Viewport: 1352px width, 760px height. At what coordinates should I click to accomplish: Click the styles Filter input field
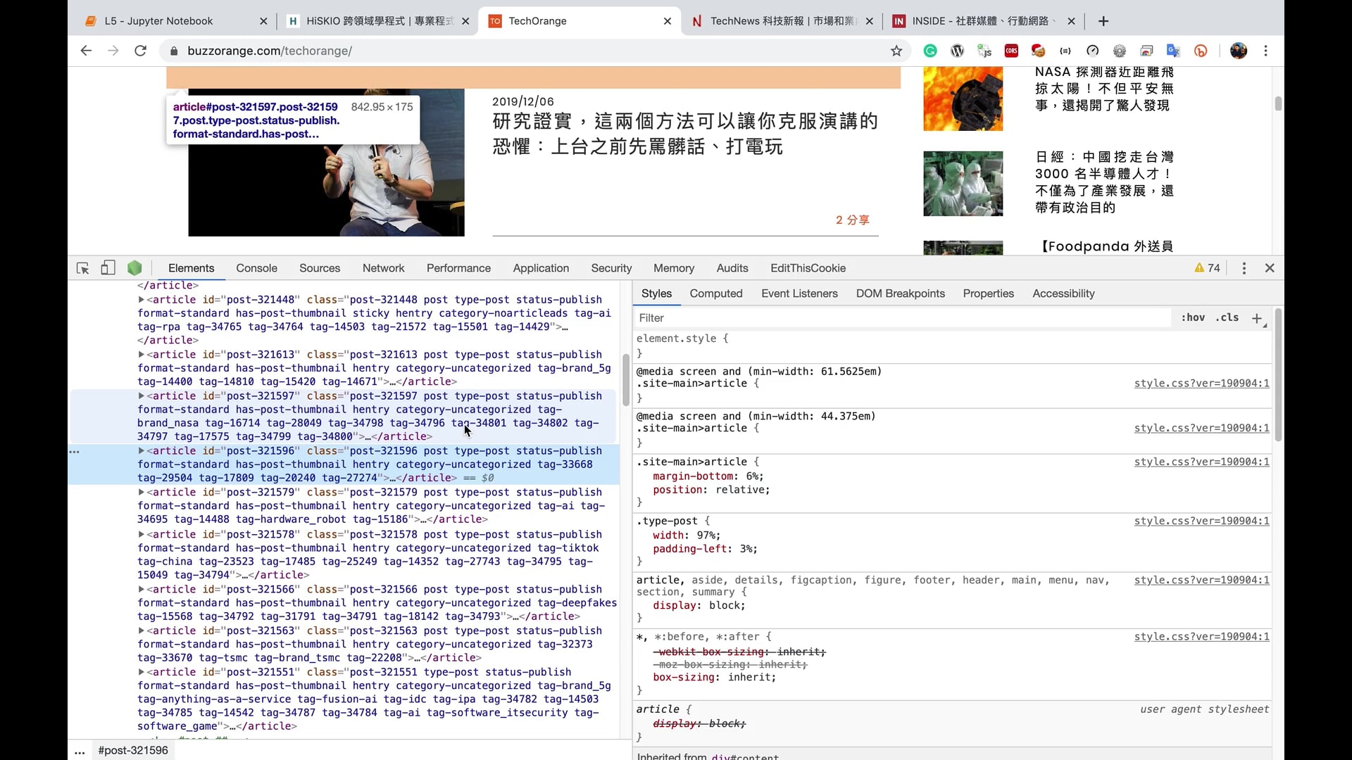pos(901,318)
